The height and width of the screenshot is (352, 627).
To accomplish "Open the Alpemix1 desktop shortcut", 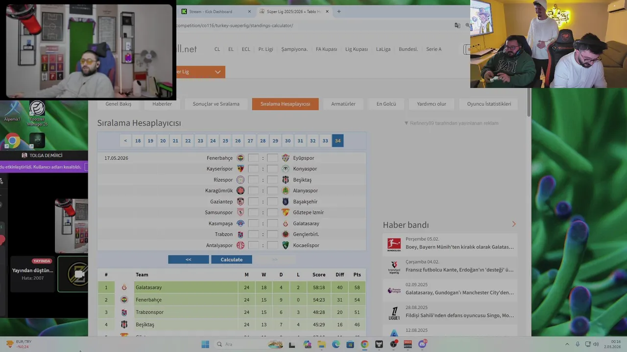I will point(12,112).
